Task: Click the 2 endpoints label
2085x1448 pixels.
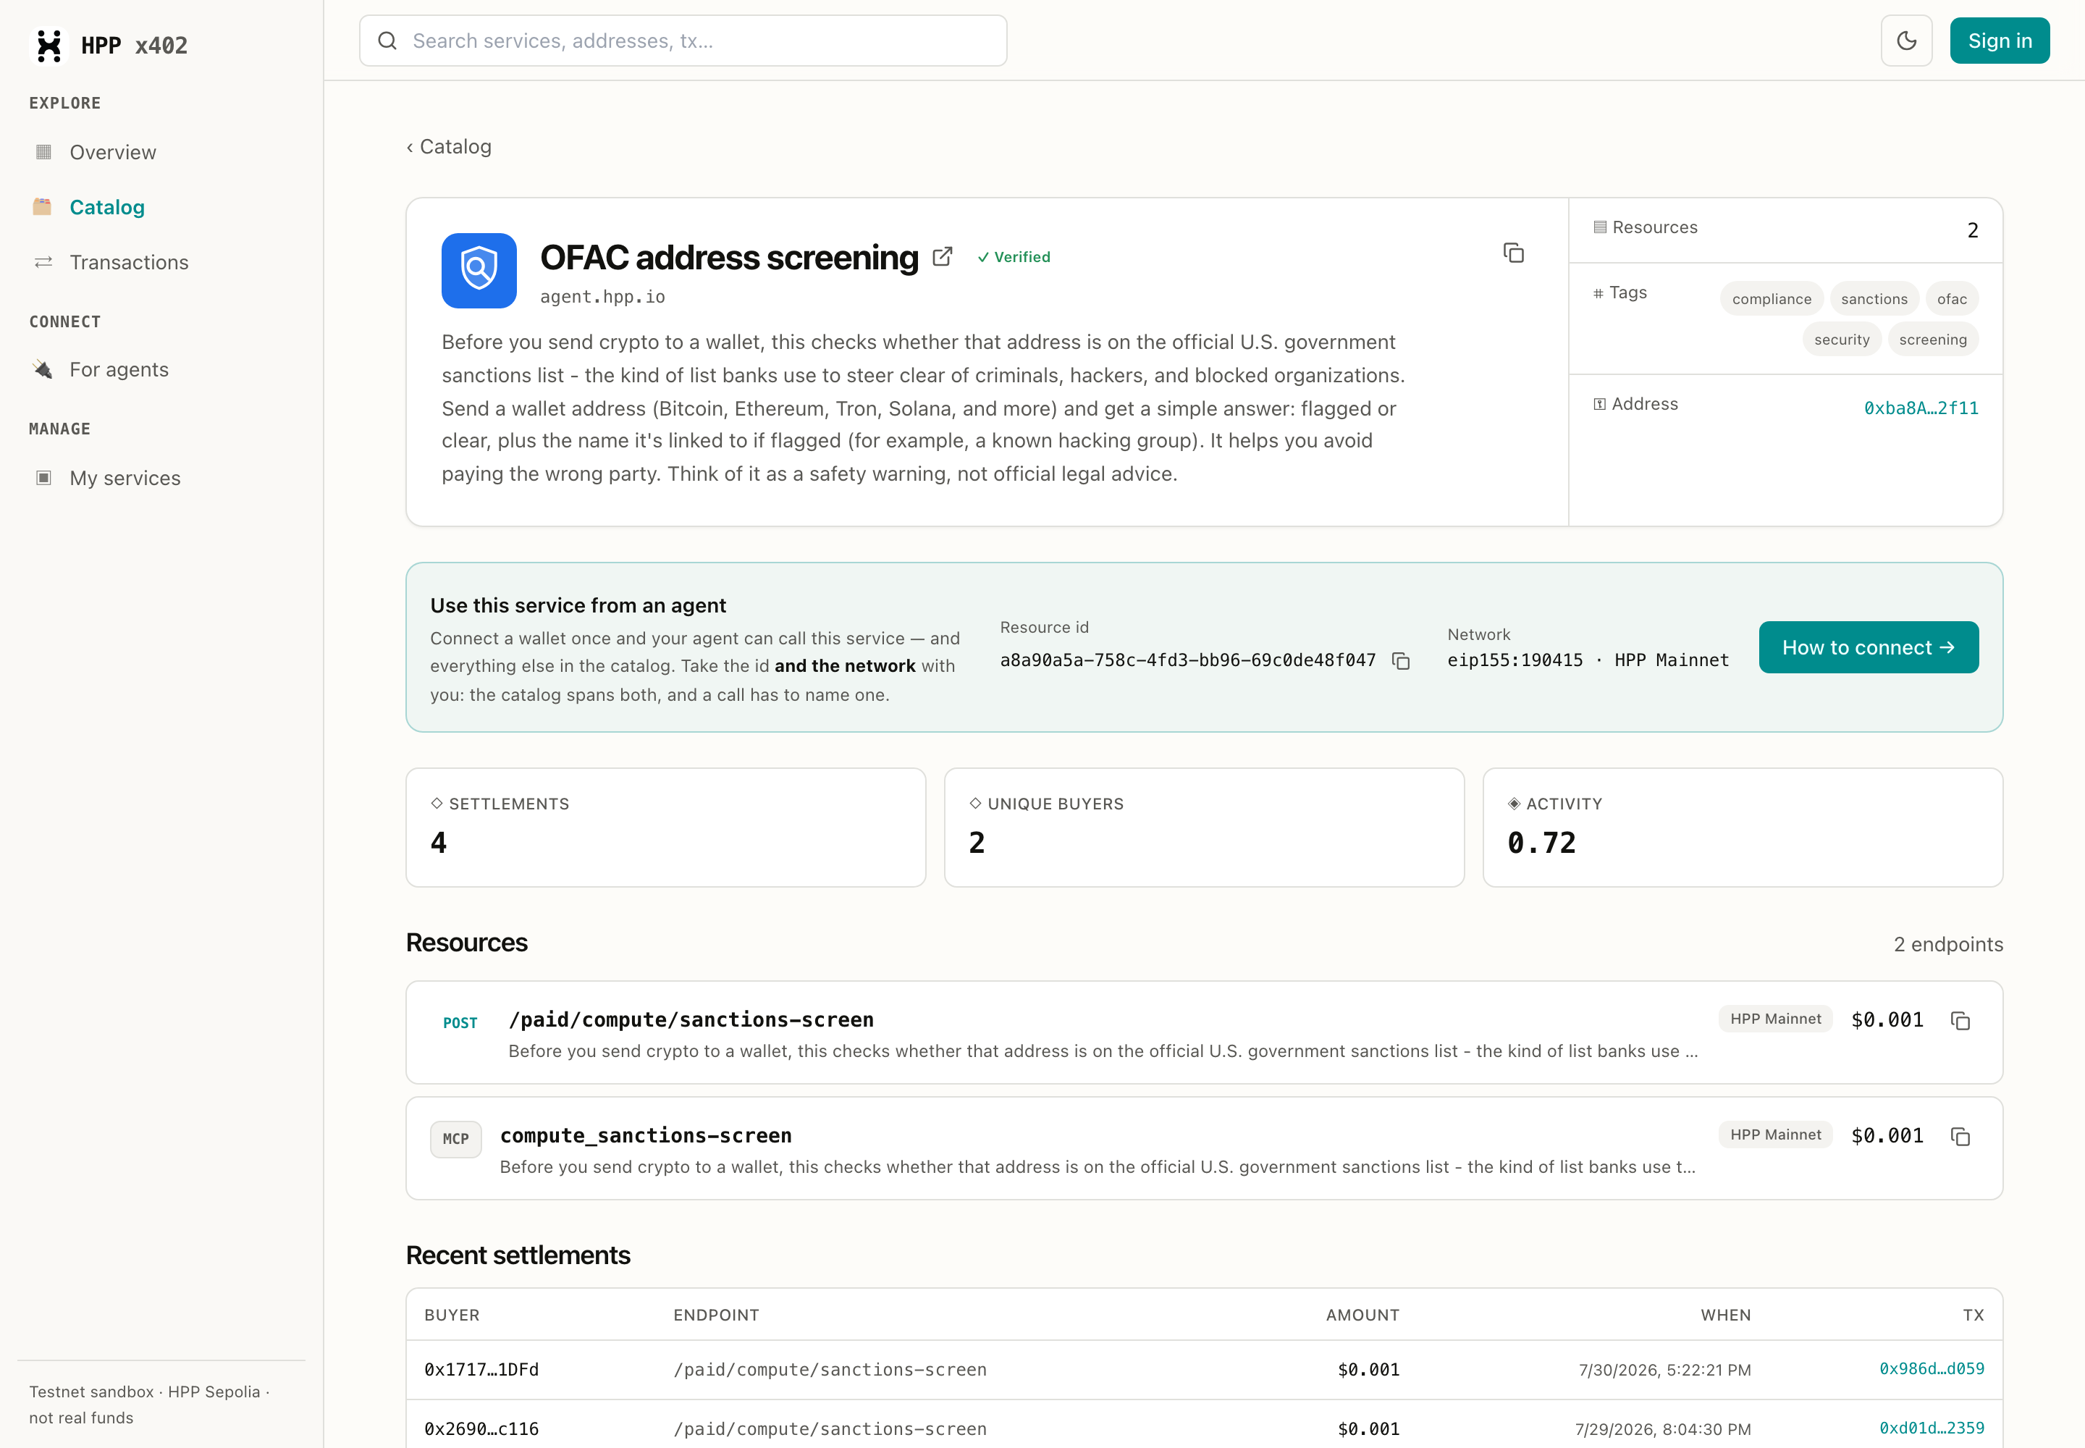Action: point(1948,945)
